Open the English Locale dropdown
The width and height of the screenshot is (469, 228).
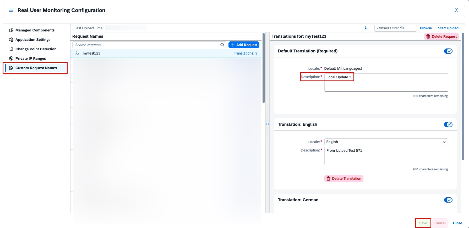tap(386, 142)
